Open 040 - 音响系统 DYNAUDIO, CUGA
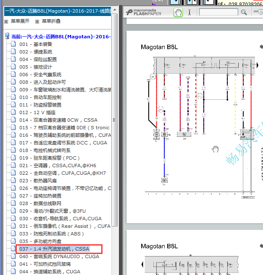Image resolution: width=263 pixels, height=275 pixels. (x=59, y=256)
